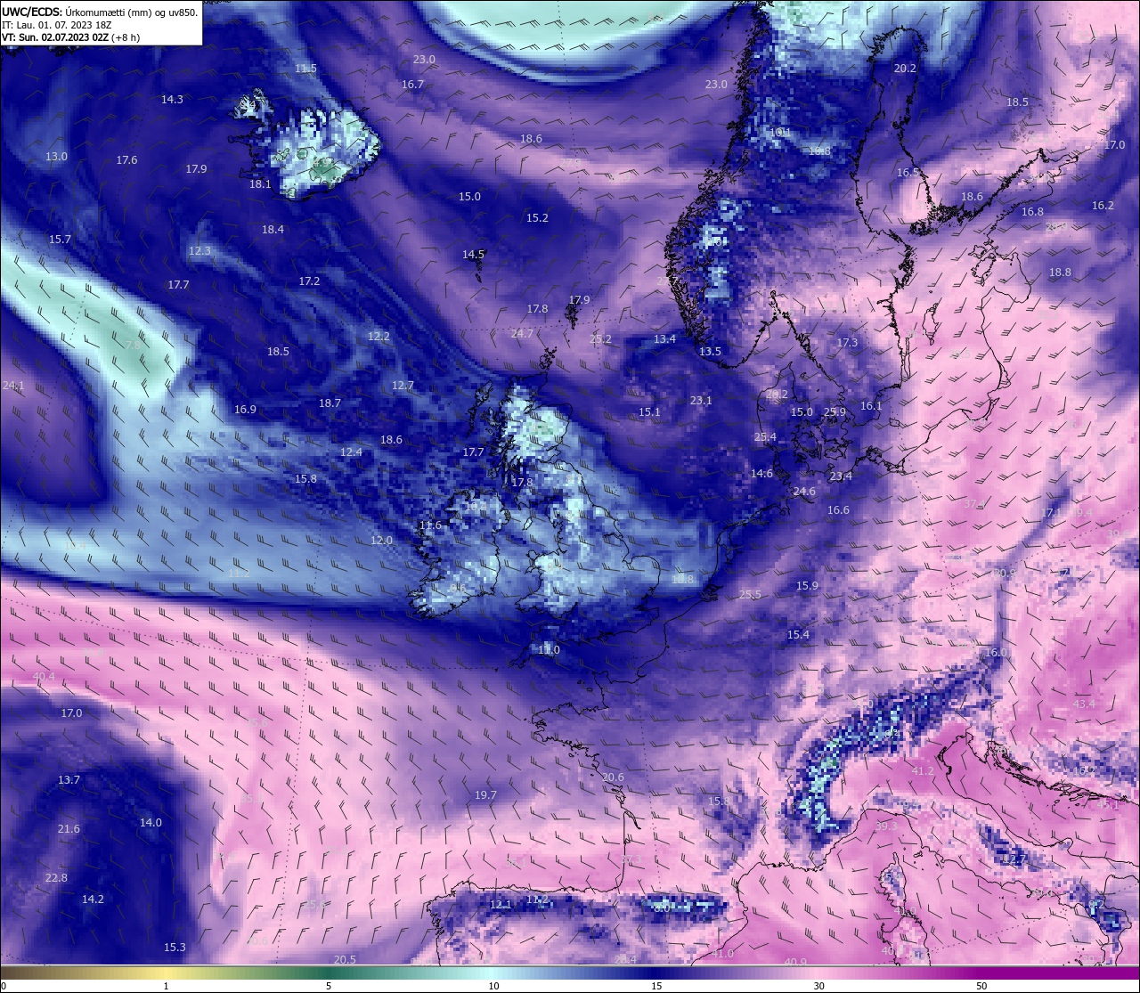Viewport: 1140px width, 993px height.
Task: Click the 16.9 value on the map
Action: pos(245,409)
